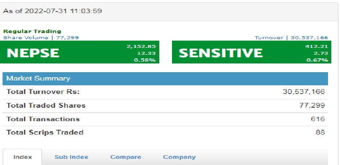Click the Total Transactions value 616
The width and height of the screenshot is (340, 165).
point(320,119)
